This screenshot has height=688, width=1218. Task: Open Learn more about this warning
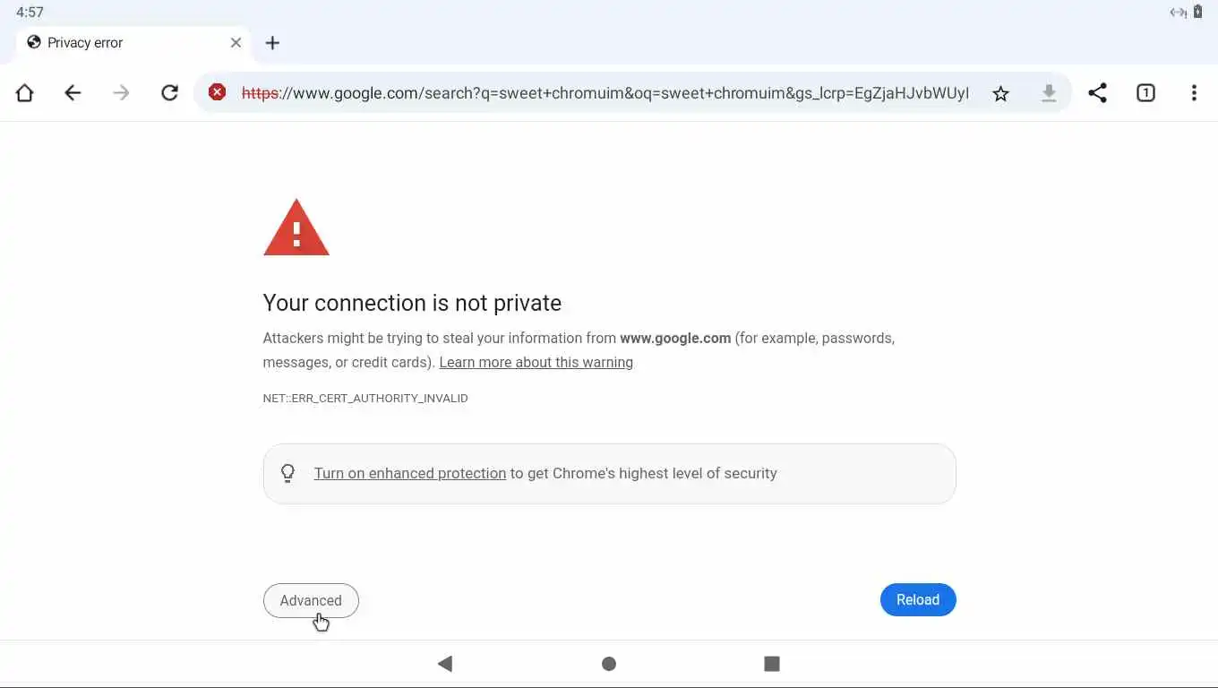536,362
